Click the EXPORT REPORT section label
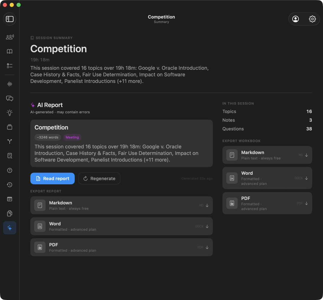 pos(46,191)
